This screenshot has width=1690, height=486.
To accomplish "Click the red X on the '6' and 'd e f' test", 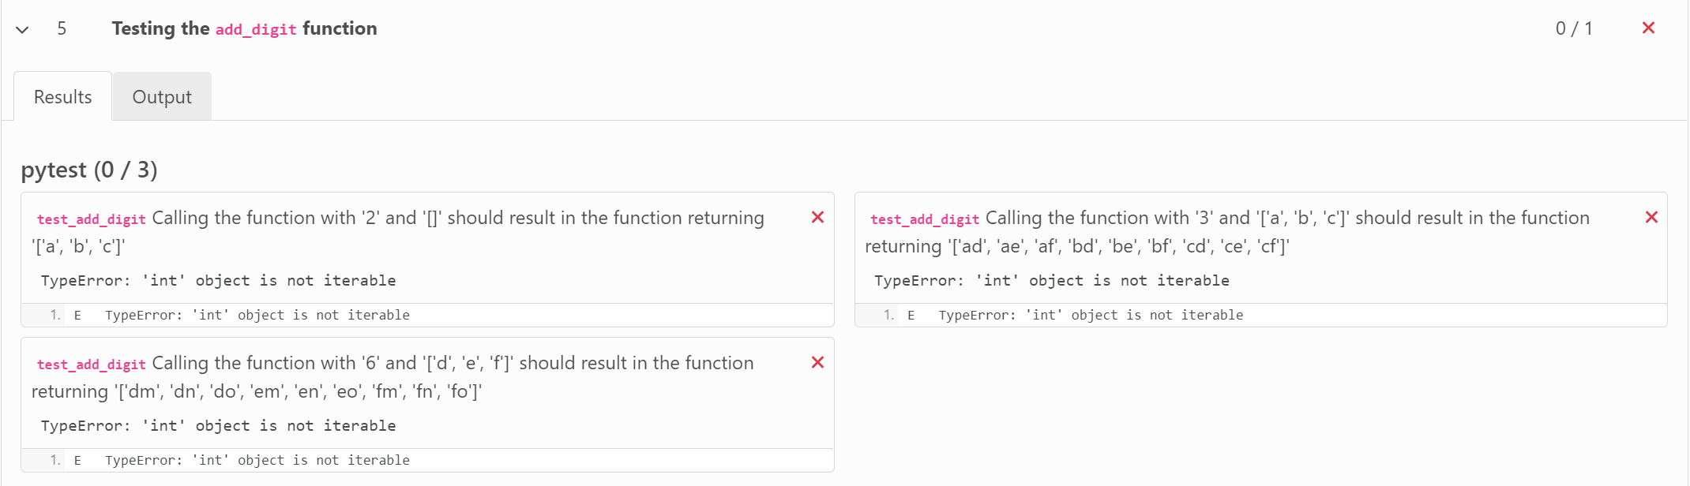I will [x=817, y=363].
